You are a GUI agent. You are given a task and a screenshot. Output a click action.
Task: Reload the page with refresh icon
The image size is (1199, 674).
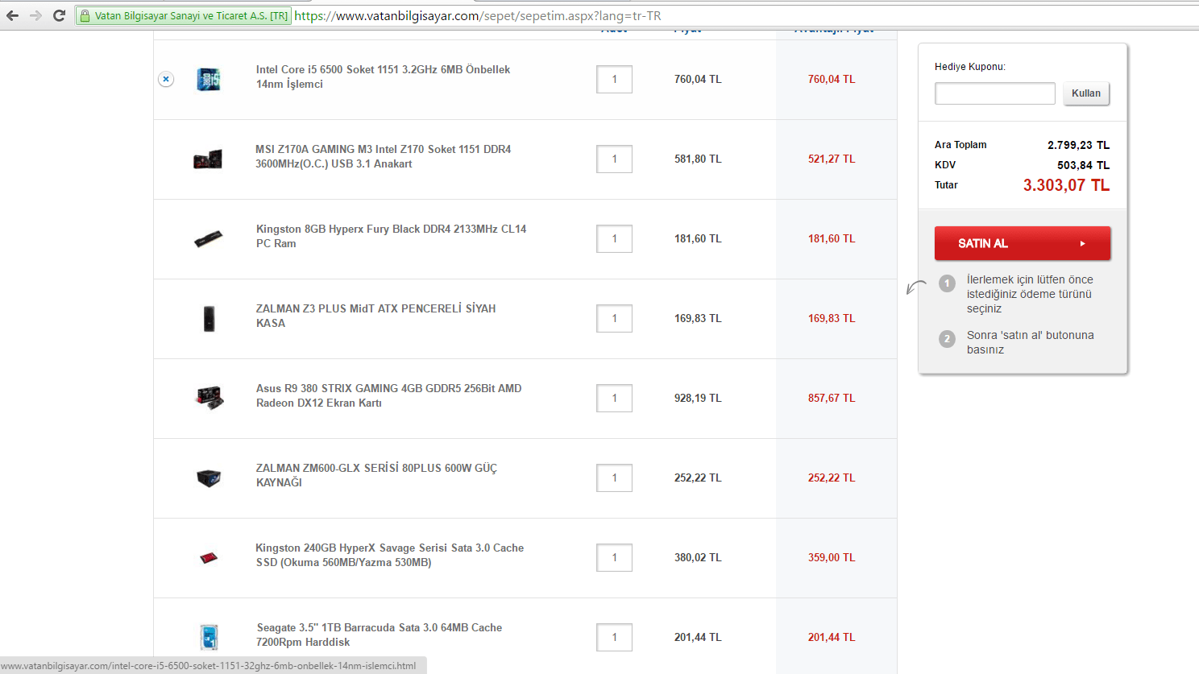pyautogui.click(x=59, y=15)
